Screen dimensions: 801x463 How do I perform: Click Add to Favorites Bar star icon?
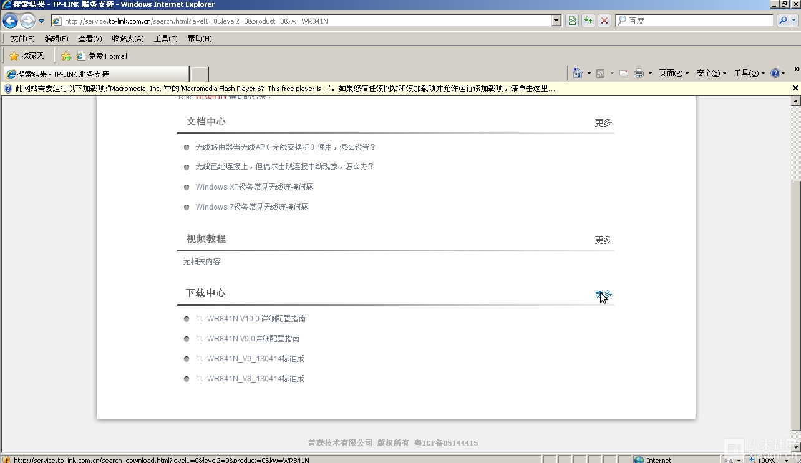click(66, 56)
